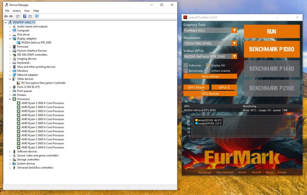Open the Resolution dropdown showing 1920x1080 (FHD)

pos(210,43)
